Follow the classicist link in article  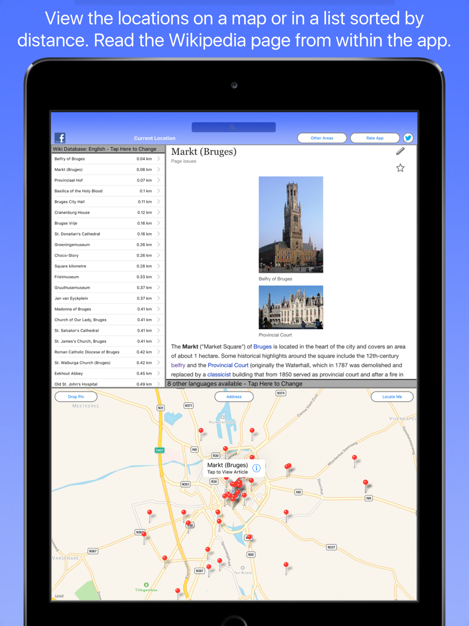click(x=219, y=374)
